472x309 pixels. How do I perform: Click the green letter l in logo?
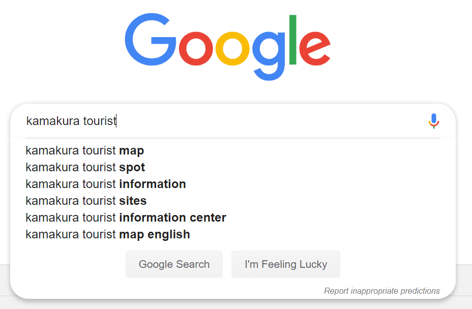[x=292, y=39]
